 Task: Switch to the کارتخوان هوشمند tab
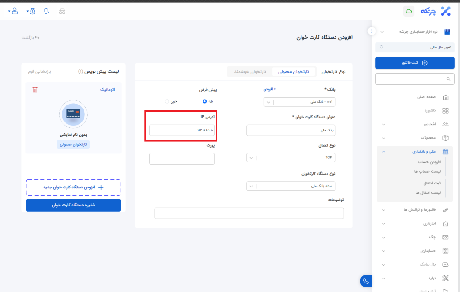click(x=250, y=72)
